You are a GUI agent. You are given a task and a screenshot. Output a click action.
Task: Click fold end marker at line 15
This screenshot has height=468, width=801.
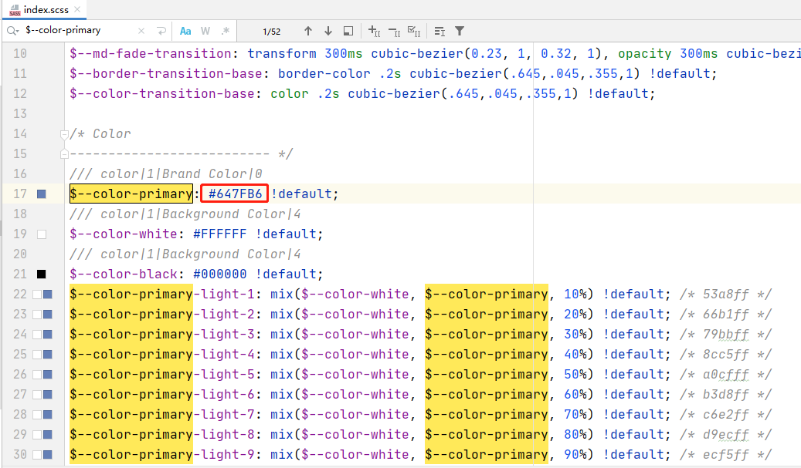[65, 154]
